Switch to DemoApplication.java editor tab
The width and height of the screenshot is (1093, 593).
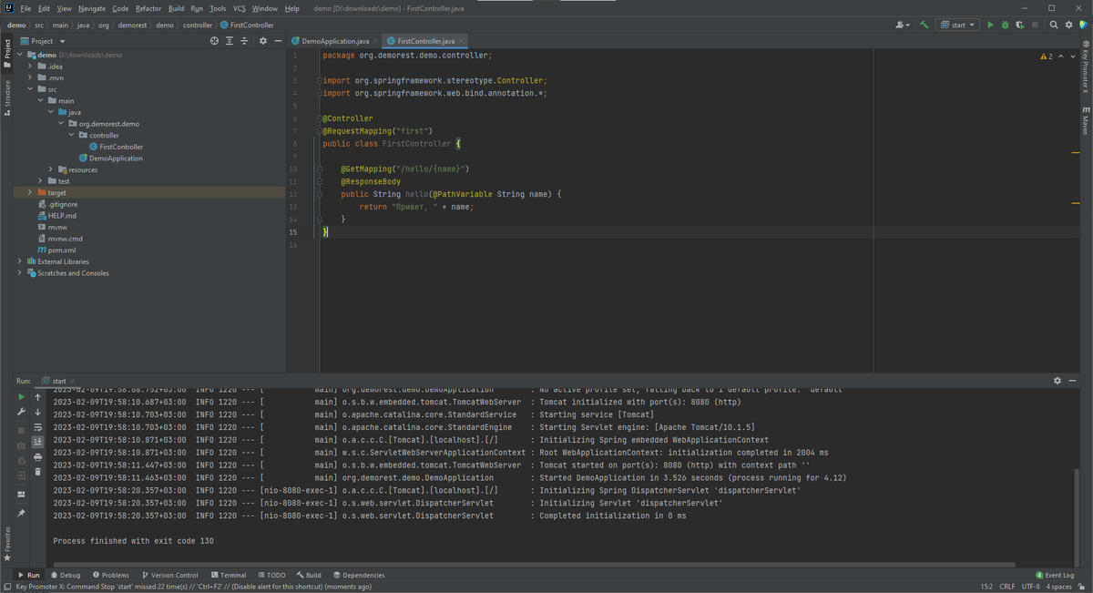[335, 41]
